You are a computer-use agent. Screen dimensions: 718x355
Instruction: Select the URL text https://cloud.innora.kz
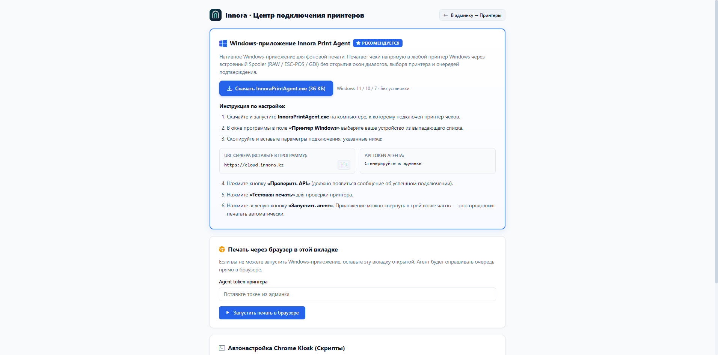(x=254, y=165)
